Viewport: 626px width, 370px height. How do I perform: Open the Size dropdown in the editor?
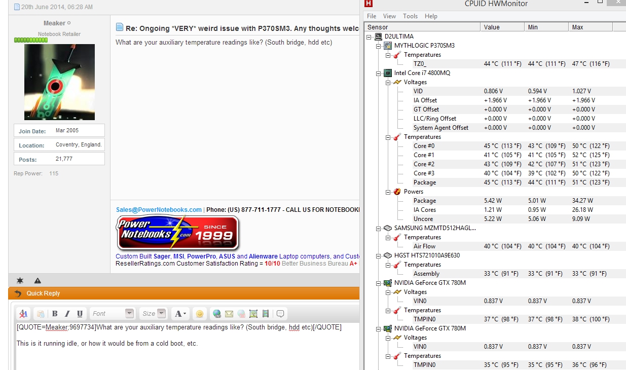pos(154,314)
